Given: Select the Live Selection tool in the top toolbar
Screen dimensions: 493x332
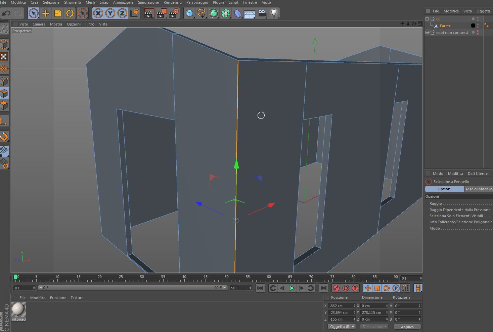Looking at the screenshot, I should (33, 13).
